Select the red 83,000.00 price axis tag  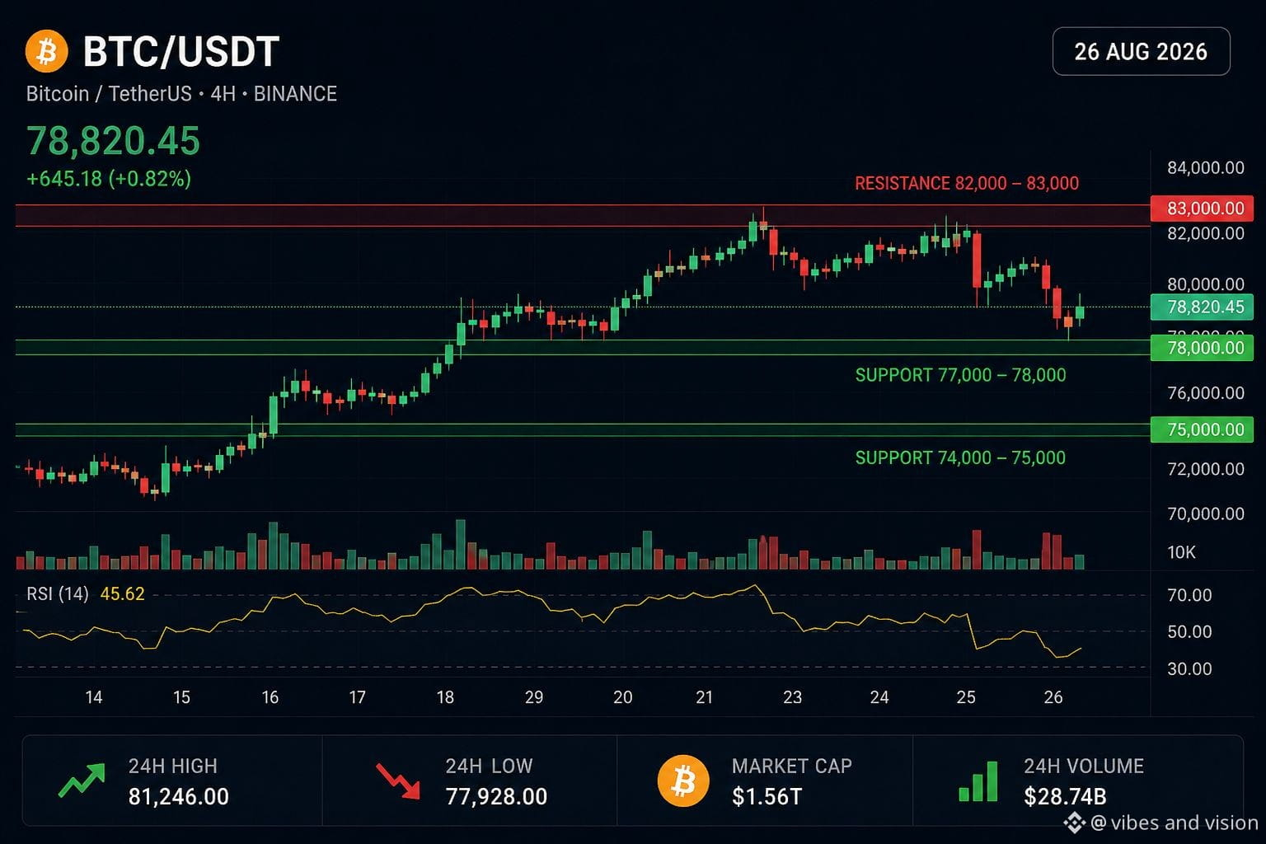pos(1202,209)
